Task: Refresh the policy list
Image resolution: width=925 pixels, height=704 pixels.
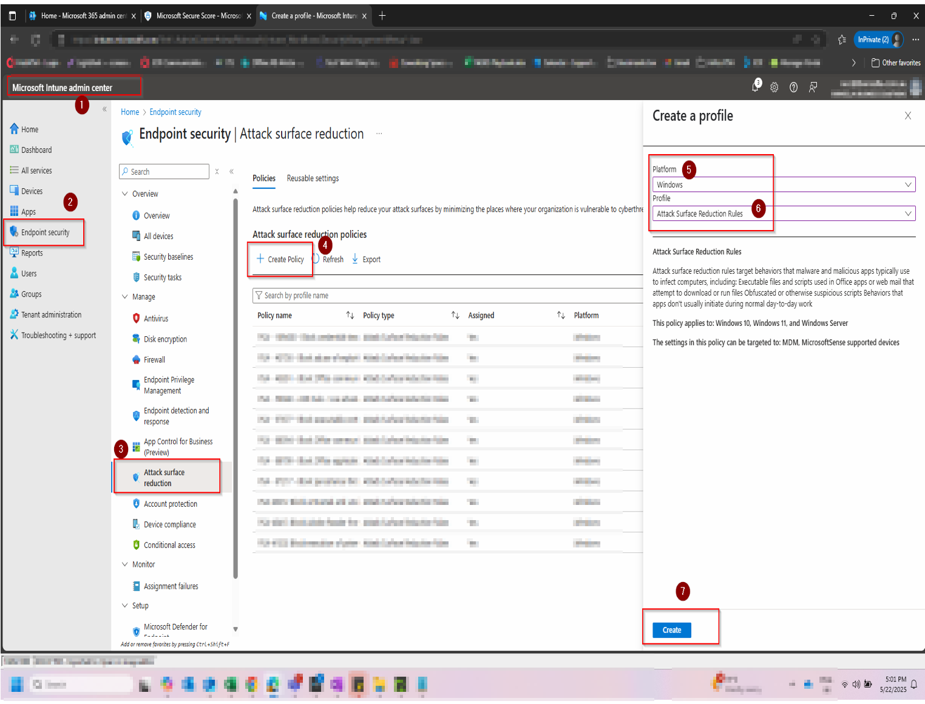Action: (x=328, y=260)
